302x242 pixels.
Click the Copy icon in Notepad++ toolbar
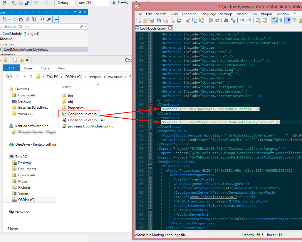pyautogui.click(x=195, y=20)
